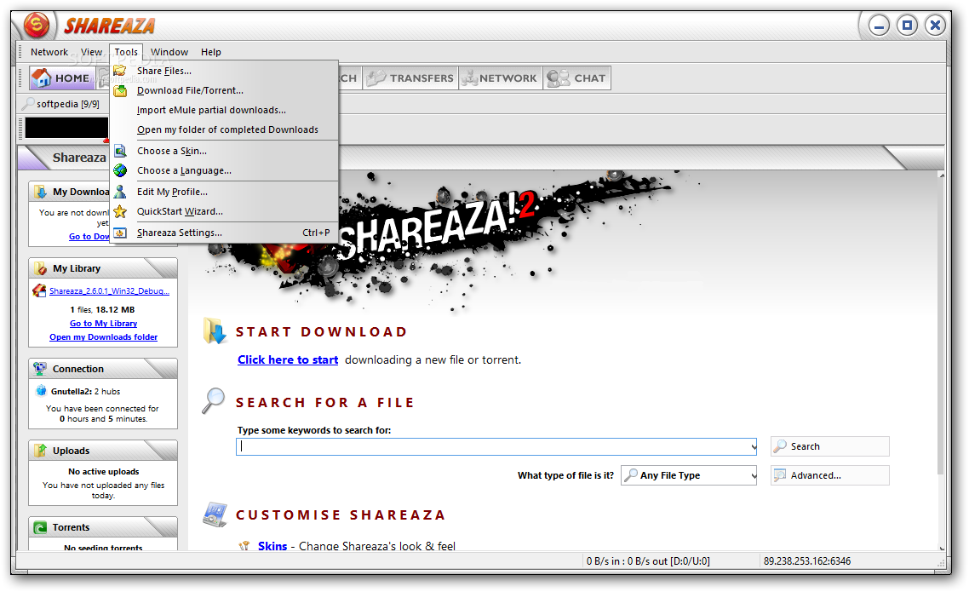Collapse the My Library panel header
This screenshot has height=592, width=969.
point(103,268)
